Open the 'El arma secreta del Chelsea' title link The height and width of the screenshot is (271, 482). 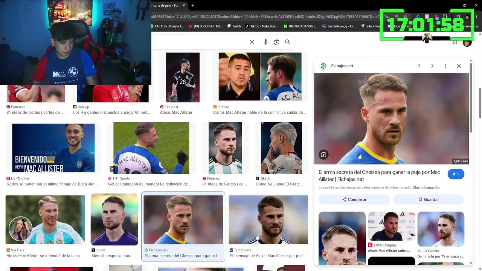pyautogui.click(x=379, y=175)
